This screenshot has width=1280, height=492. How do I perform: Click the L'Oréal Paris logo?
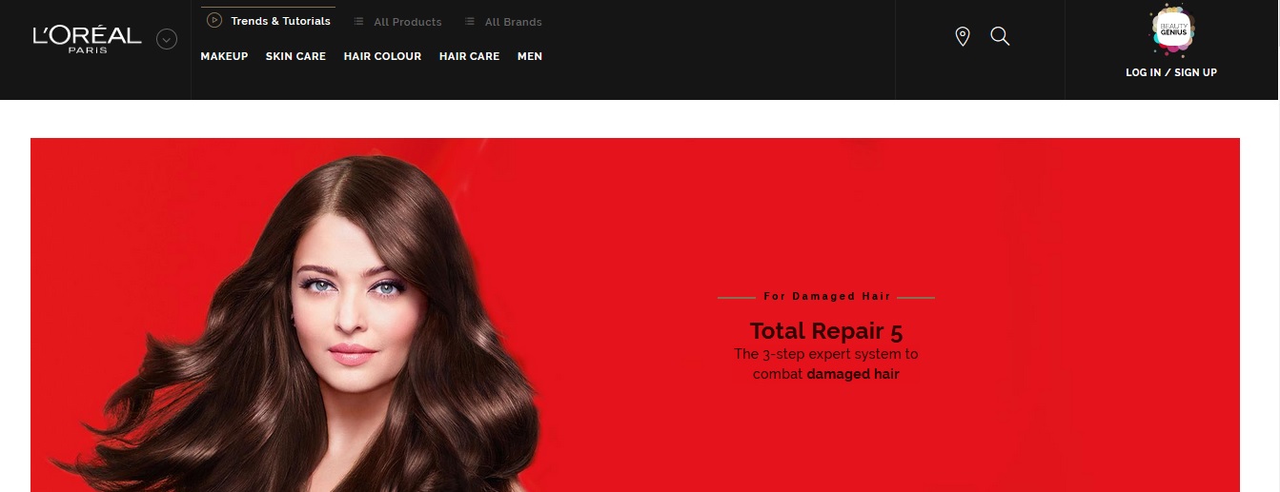click(x=87, y=38)
